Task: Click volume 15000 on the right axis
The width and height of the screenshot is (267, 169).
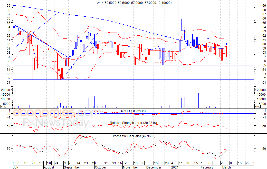Action: click(x=261, y=95)
